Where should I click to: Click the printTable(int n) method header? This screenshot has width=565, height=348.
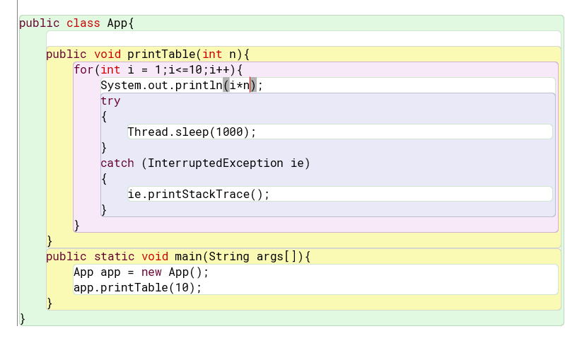[148, 54]
